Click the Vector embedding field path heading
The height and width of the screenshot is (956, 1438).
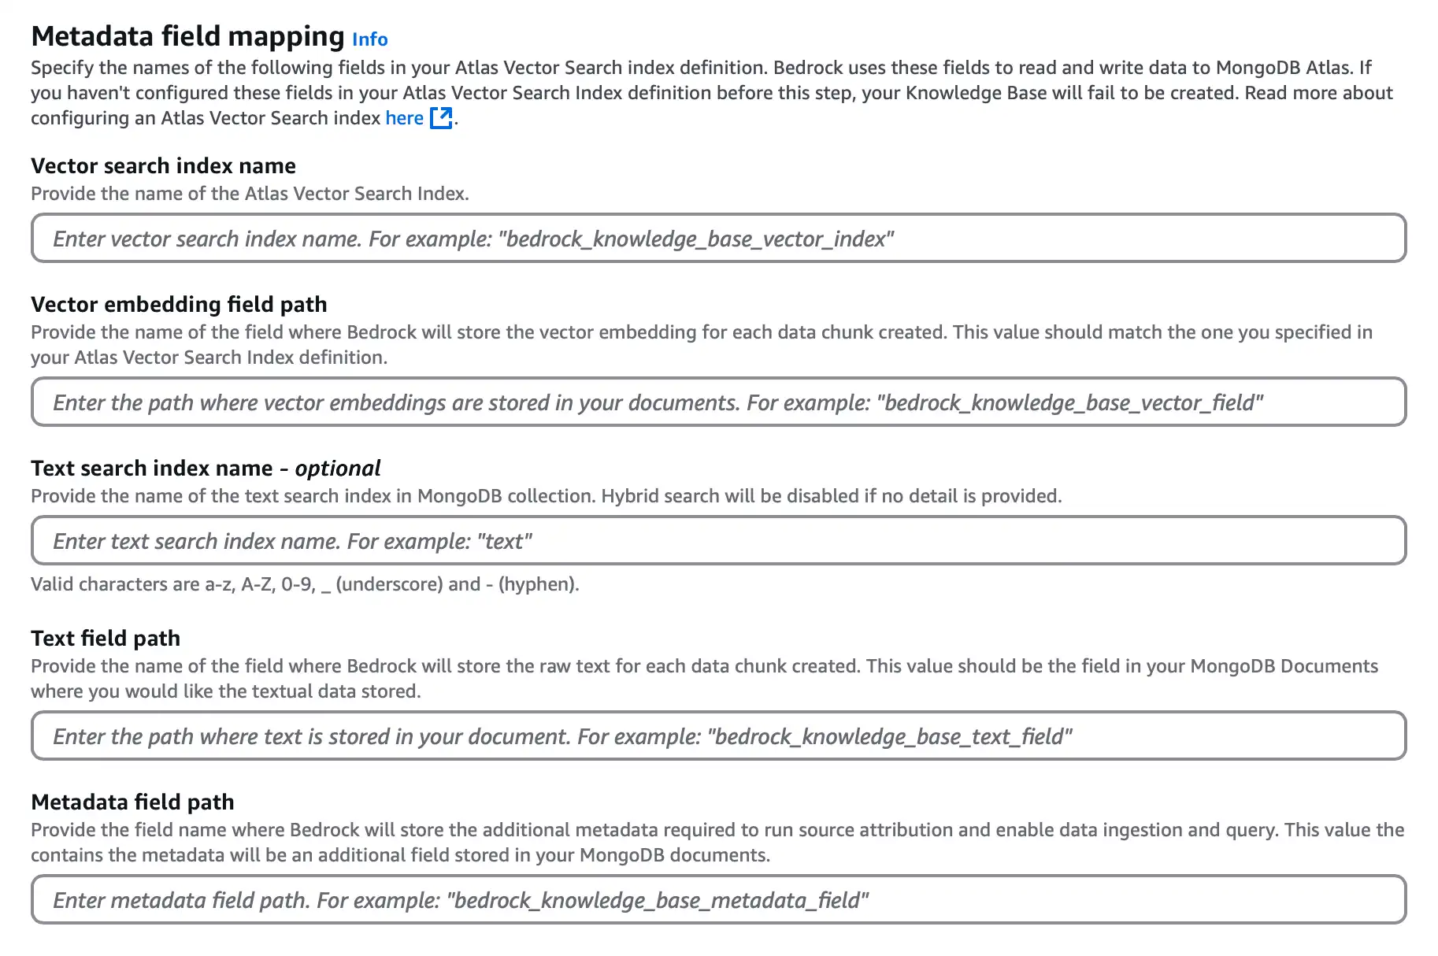click(180, 304)
